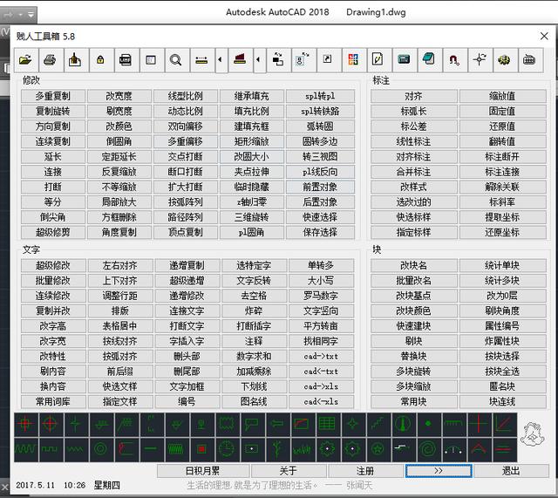558x498 pixels.
Task: Click the 快速建块 button
Action: click(414, 325)
